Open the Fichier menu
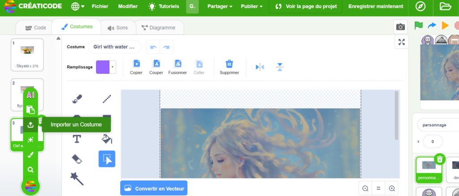The height and width of the screenshot is (196, 459). pyautogui.click(x=100, y=6)
